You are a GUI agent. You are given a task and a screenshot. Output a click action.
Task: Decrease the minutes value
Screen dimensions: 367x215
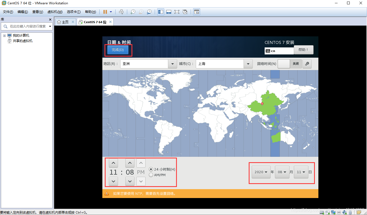tap(130, 181)
